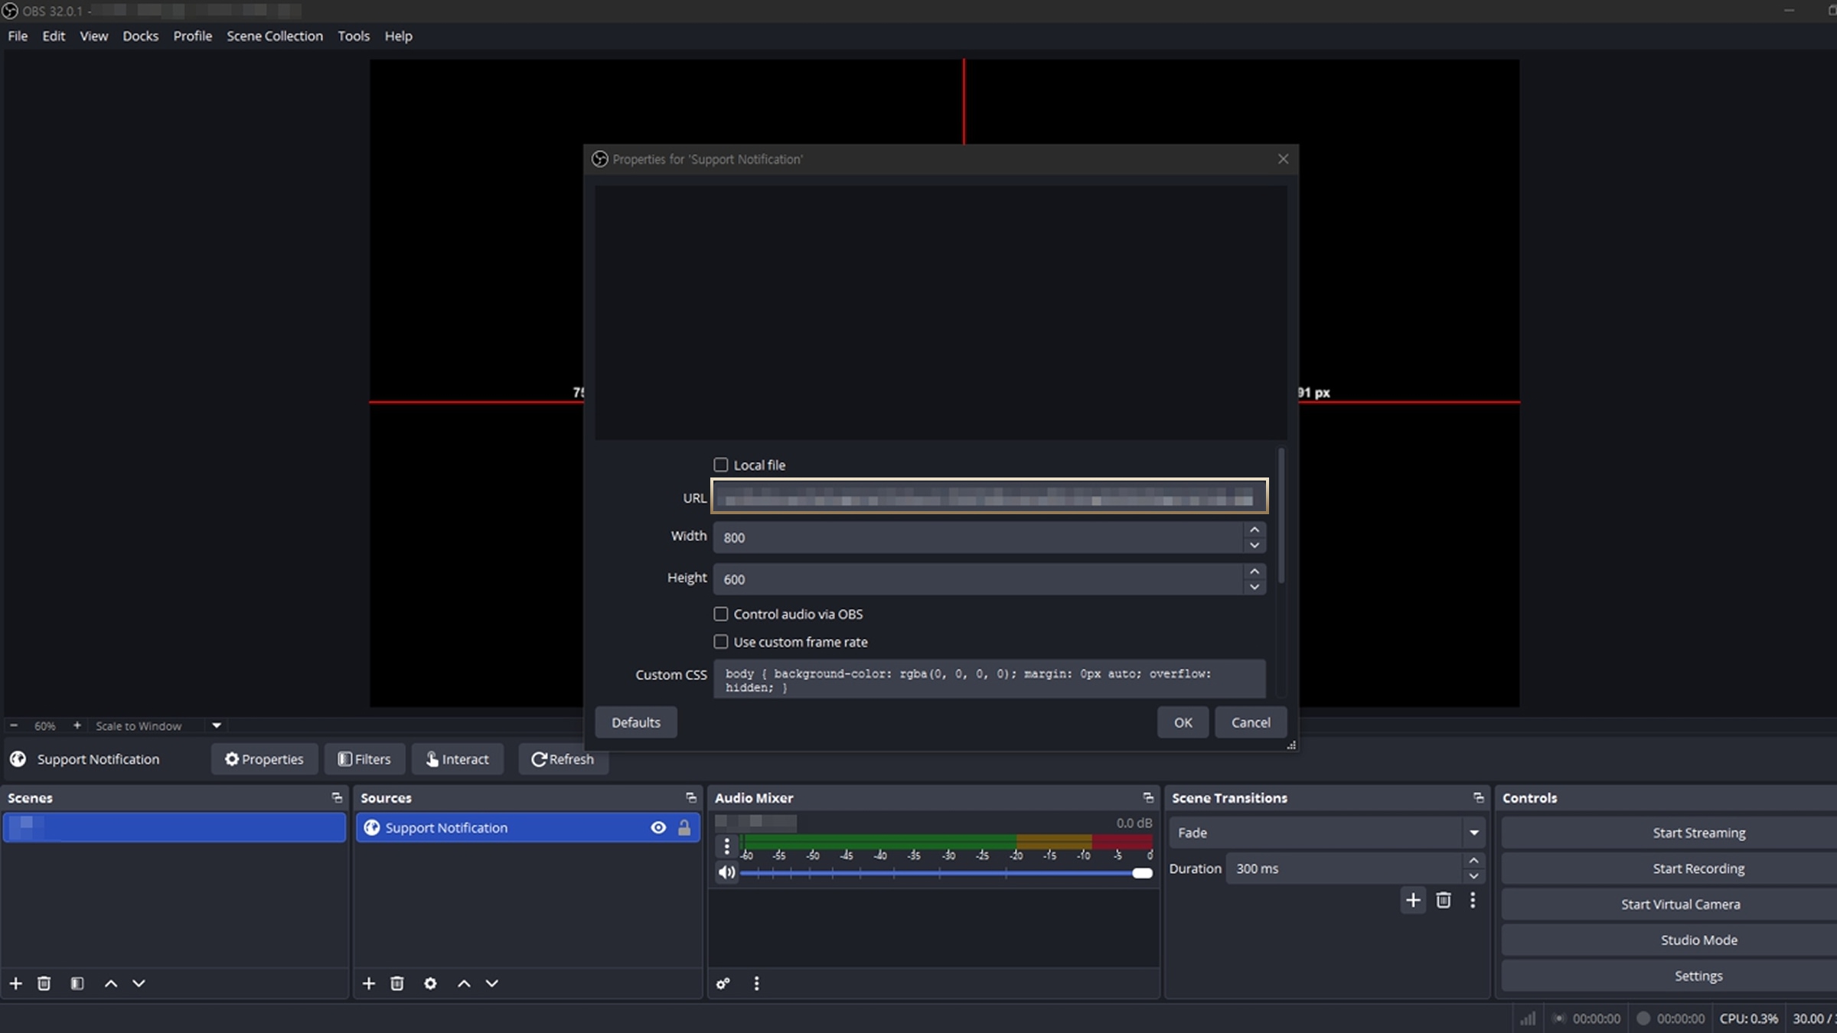Remove the selected scene using trash icon
1837x1033 pixels.
tap(44, 983)
